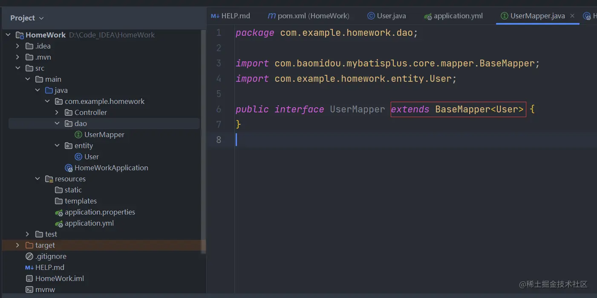597x298 pixels.
Task: Collapse the dao package
Action: [x=57, y=123]
